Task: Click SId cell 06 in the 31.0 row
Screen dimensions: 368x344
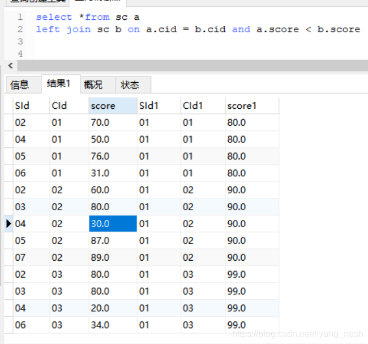Action: (32, 173)
